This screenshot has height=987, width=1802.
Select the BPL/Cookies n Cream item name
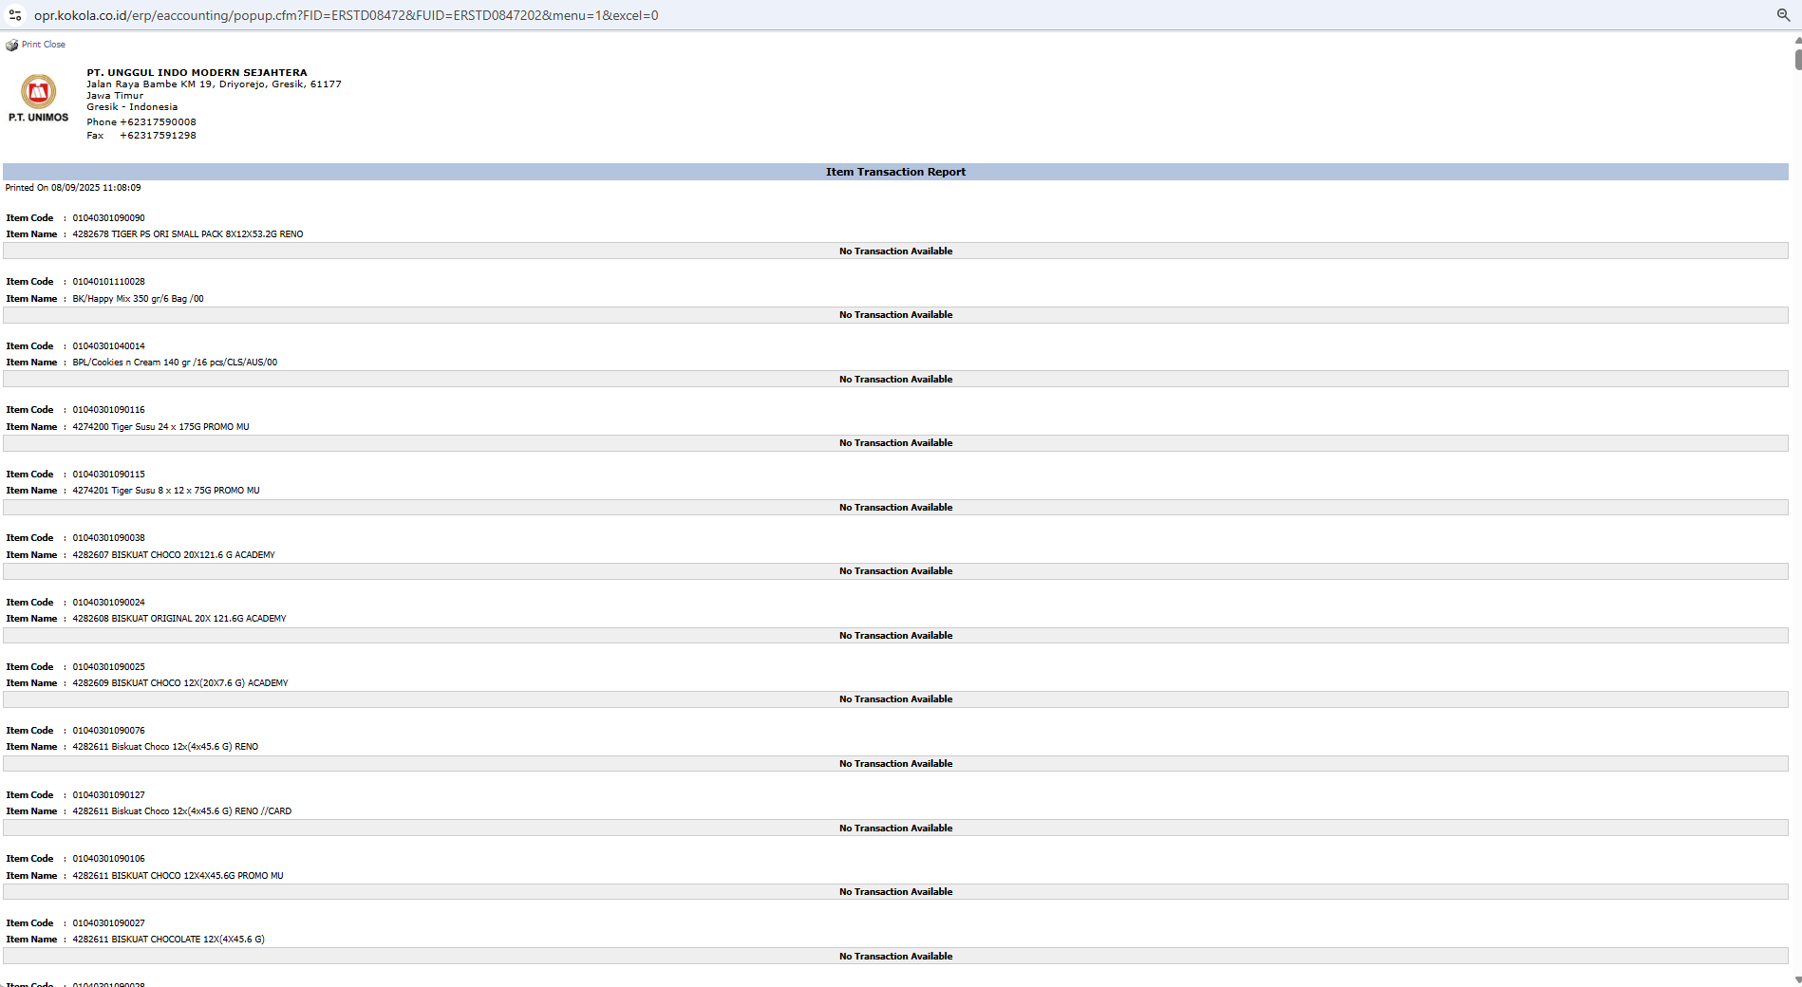click(175, 363)
